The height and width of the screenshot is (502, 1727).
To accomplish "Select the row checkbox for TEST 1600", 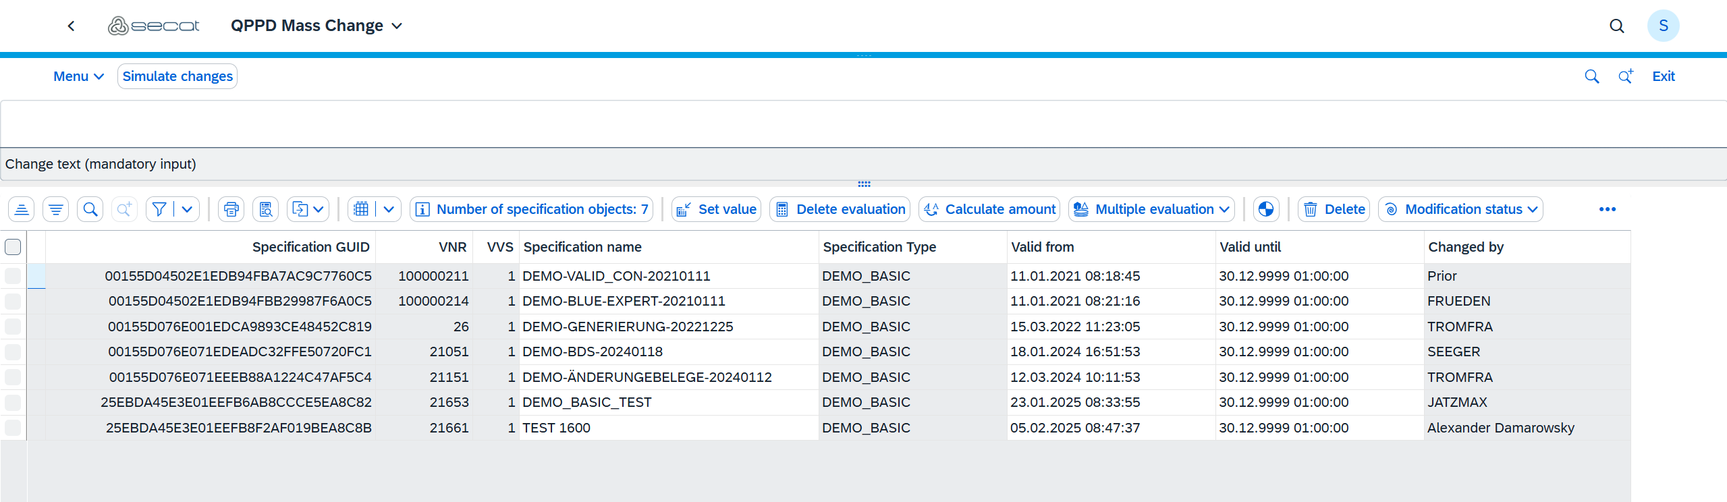I will click(x=13, y=428).
